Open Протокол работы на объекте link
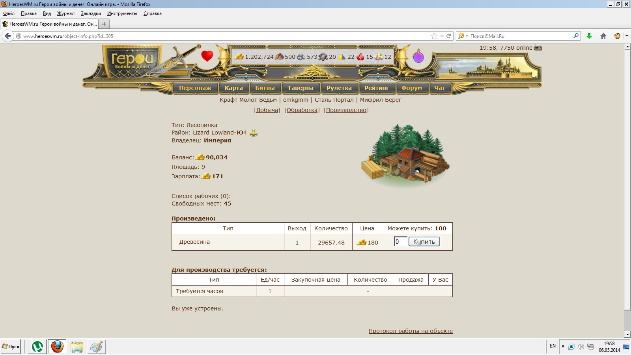 pyautogui.click(x=411, y=331)
